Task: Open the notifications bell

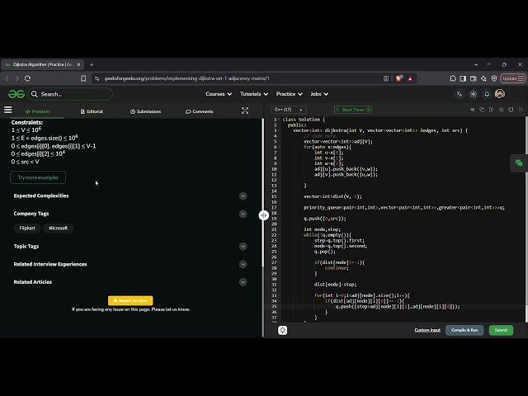Action: click(x=487, y=94)
